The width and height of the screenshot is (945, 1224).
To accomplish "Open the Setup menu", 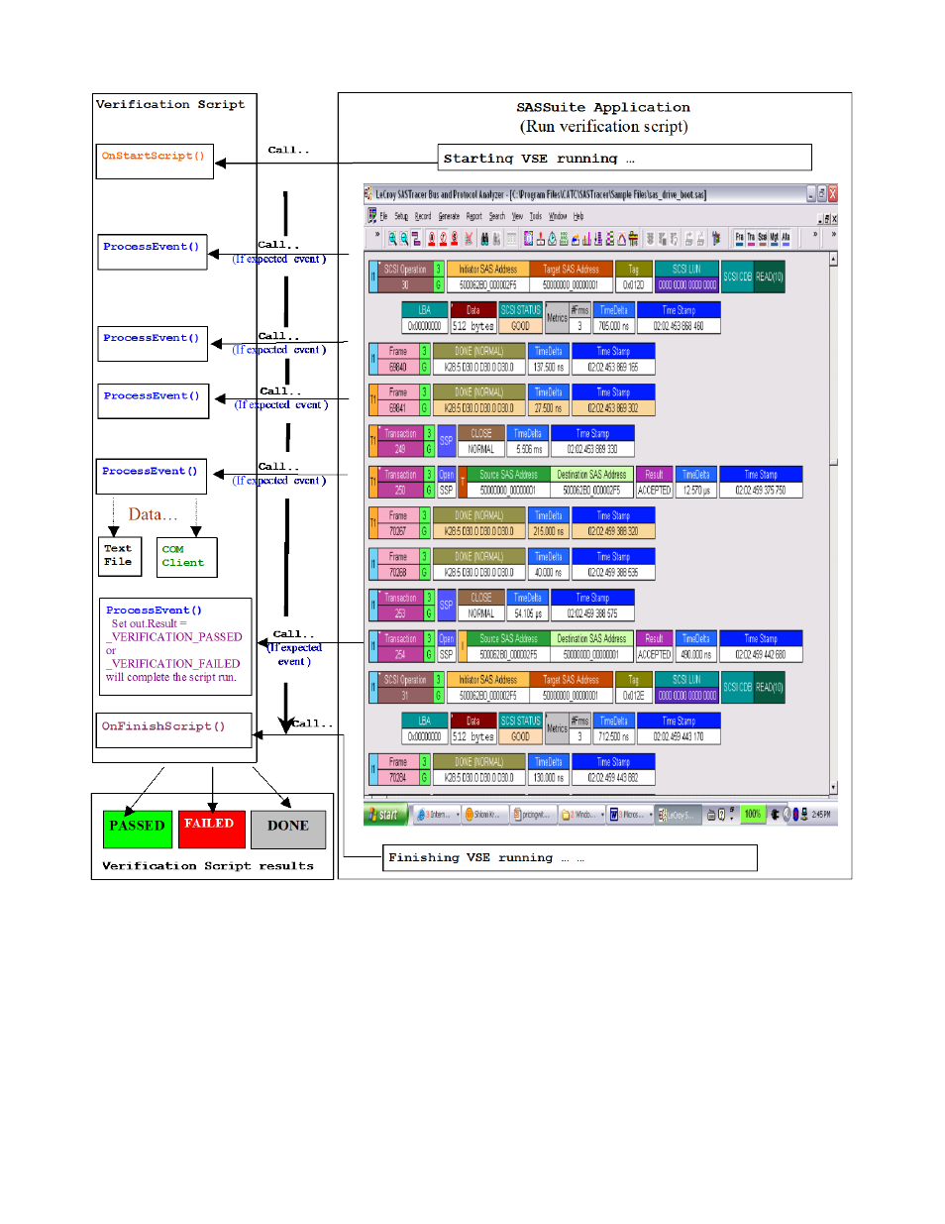I will click(x=401, y=216).
